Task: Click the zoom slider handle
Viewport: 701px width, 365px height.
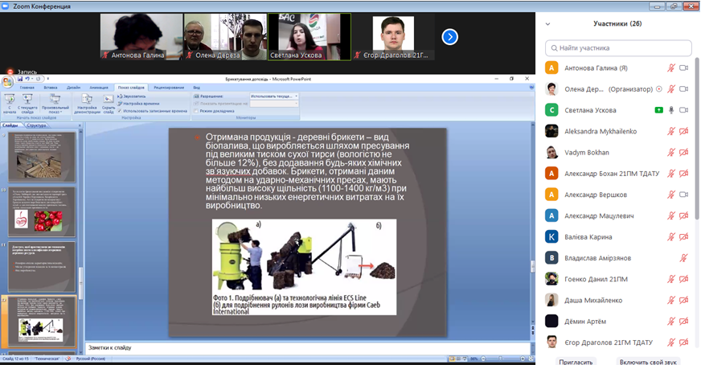Action: [x=500, y=359]
